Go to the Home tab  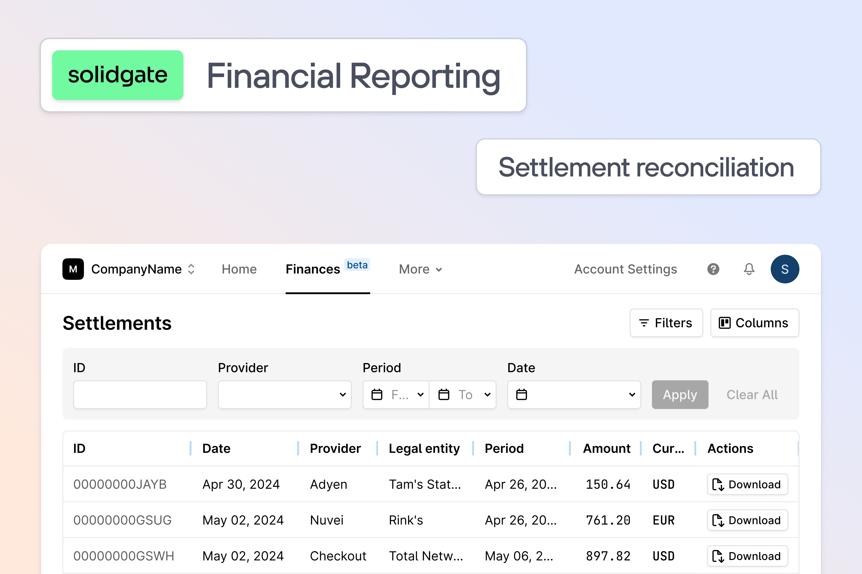tap(239, 269)
